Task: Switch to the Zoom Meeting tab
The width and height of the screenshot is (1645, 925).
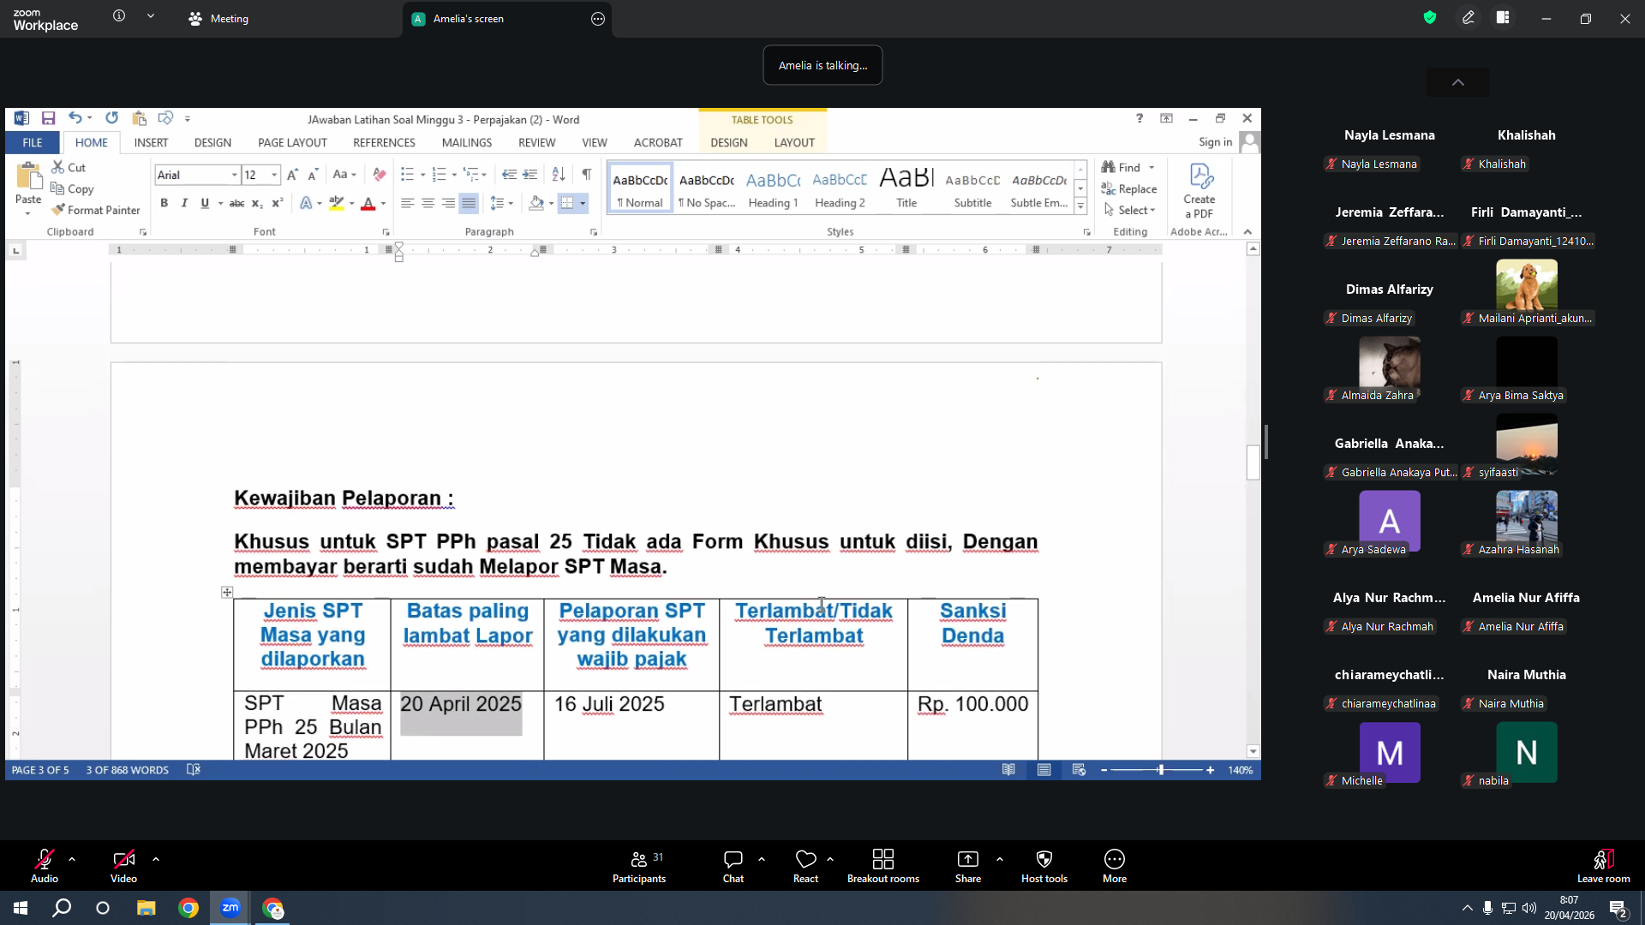Action: (x=218, y=18)
